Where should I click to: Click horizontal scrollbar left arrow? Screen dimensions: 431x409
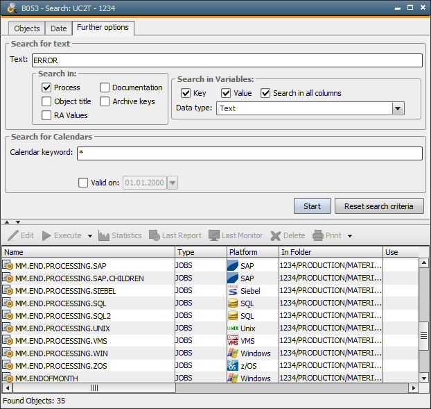pos(8,388)
